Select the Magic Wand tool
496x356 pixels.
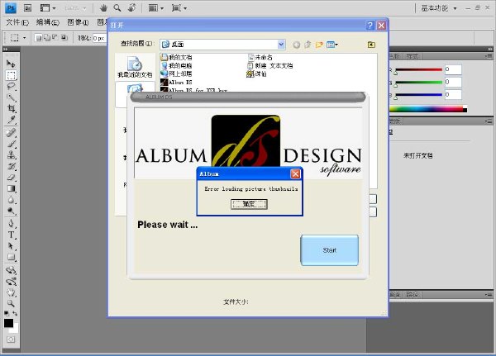tap(11, 97)
